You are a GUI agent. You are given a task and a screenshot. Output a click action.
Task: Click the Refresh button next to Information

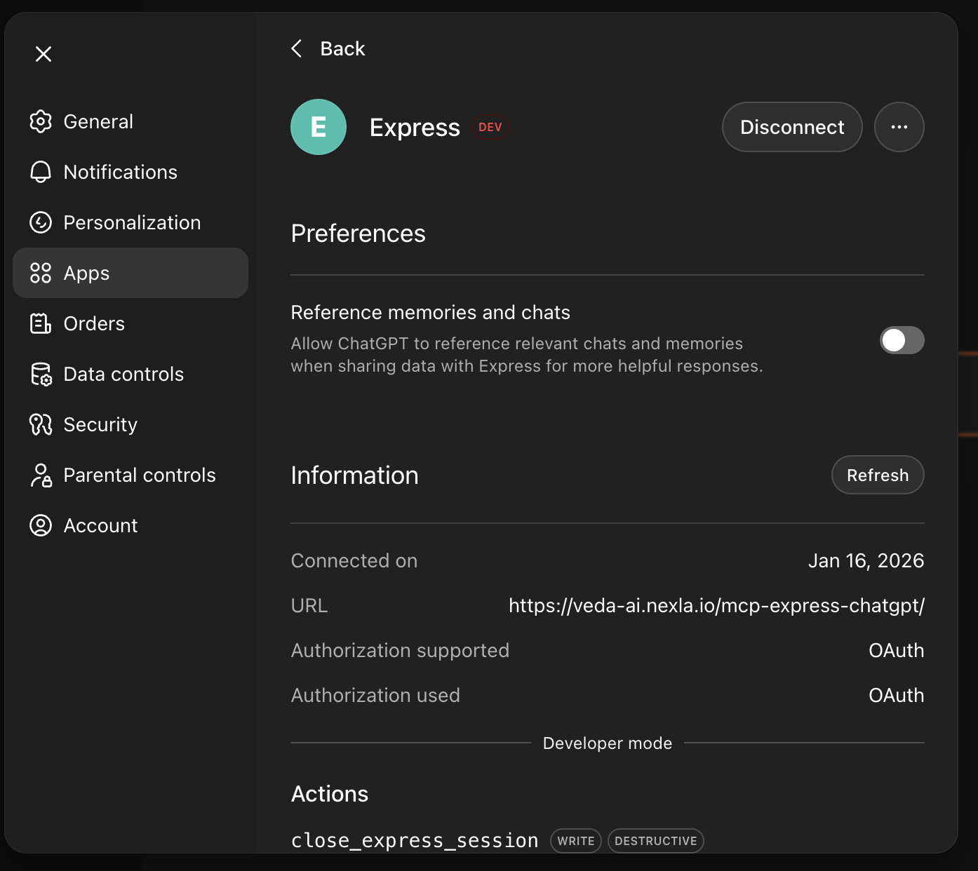point(877,475)
